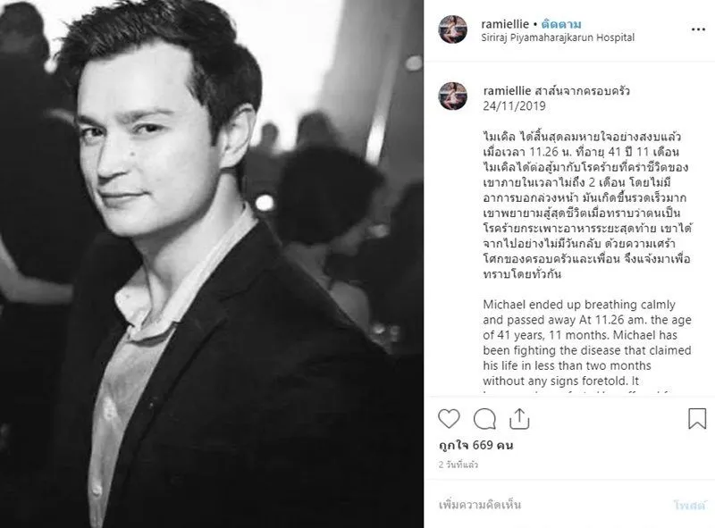Open the ramiellie username in the post header

coord(505,24)
